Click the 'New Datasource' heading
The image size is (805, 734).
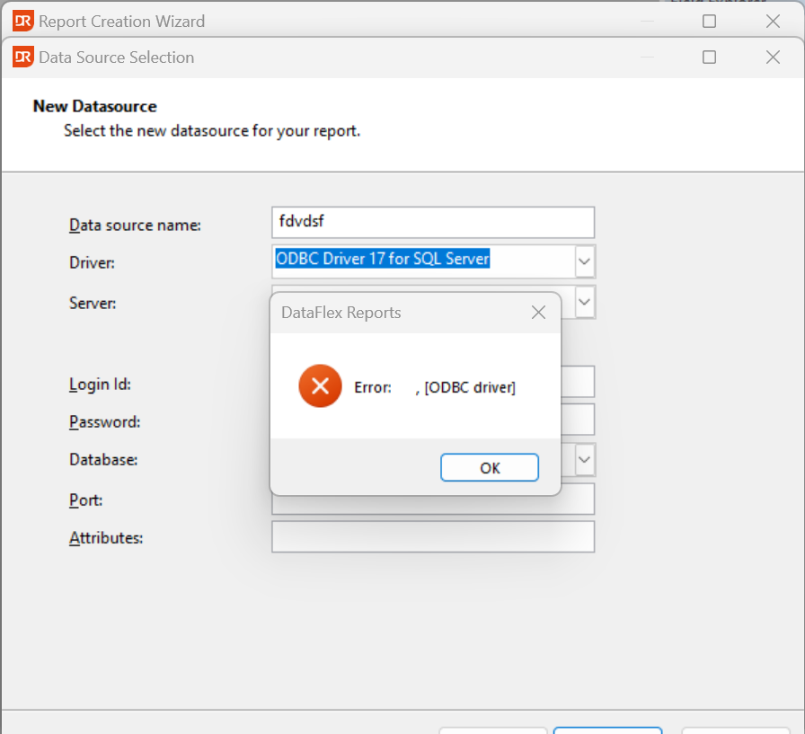(94, 106)
